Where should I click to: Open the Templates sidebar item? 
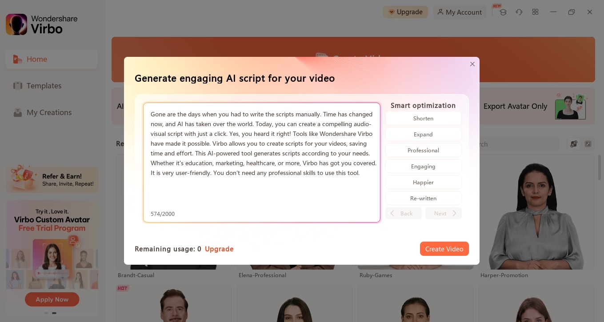52,86
